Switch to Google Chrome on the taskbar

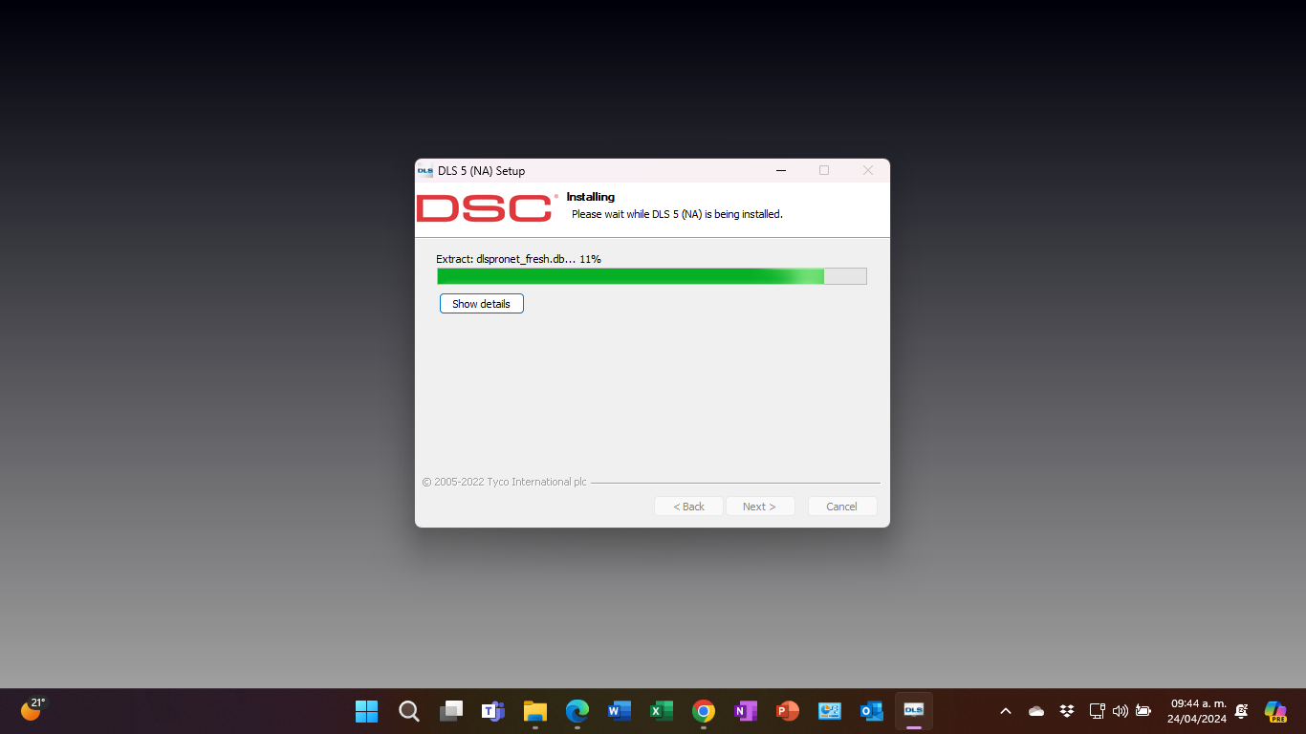coord(703,711)
